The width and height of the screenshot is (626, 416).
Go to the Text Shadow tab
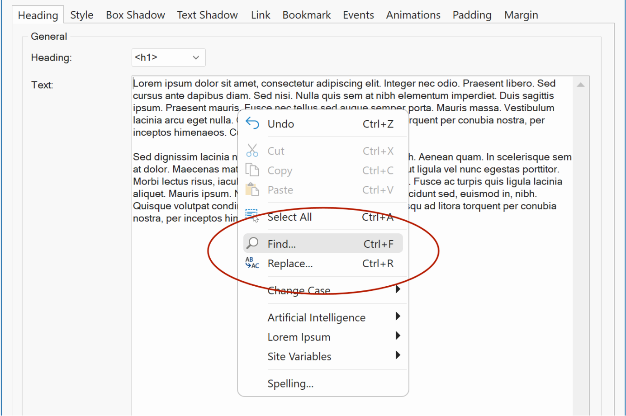[207, 15]
